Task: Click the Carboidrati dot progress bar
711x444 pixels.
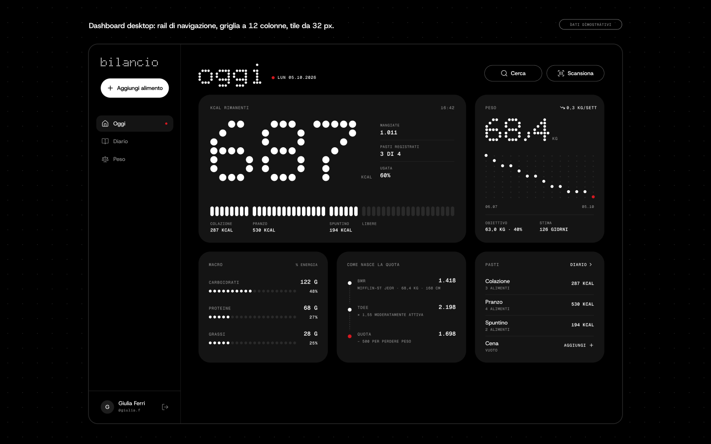Action: [253, 291]
